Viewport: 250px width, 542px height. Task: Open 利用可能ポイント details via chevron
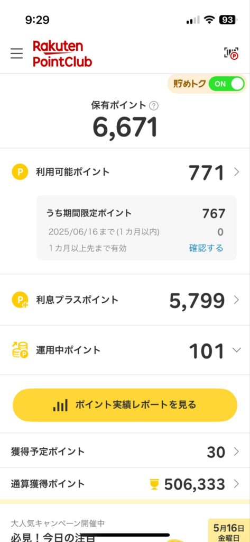[237, 172]
